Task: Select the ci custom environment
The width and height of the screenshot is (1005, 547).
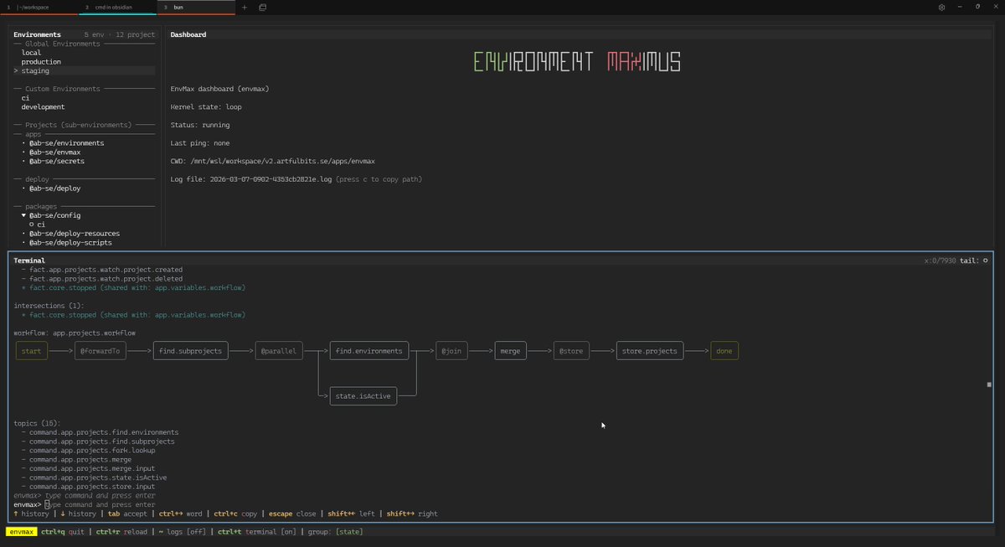Action: (x=25, y=98)
